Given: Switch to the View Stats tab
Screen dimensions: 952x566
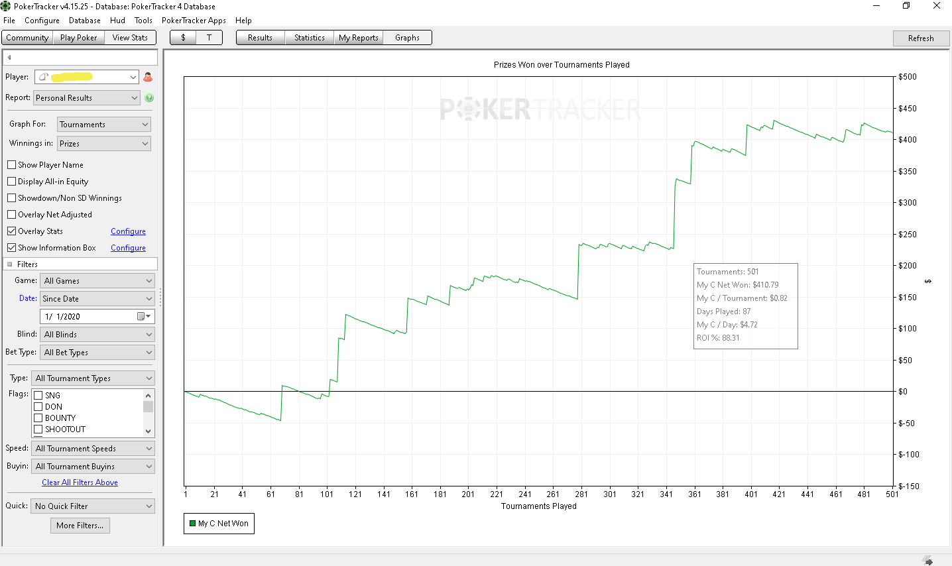Looking at the screenshot, I should pyautogui.click(x=130, y=38).
